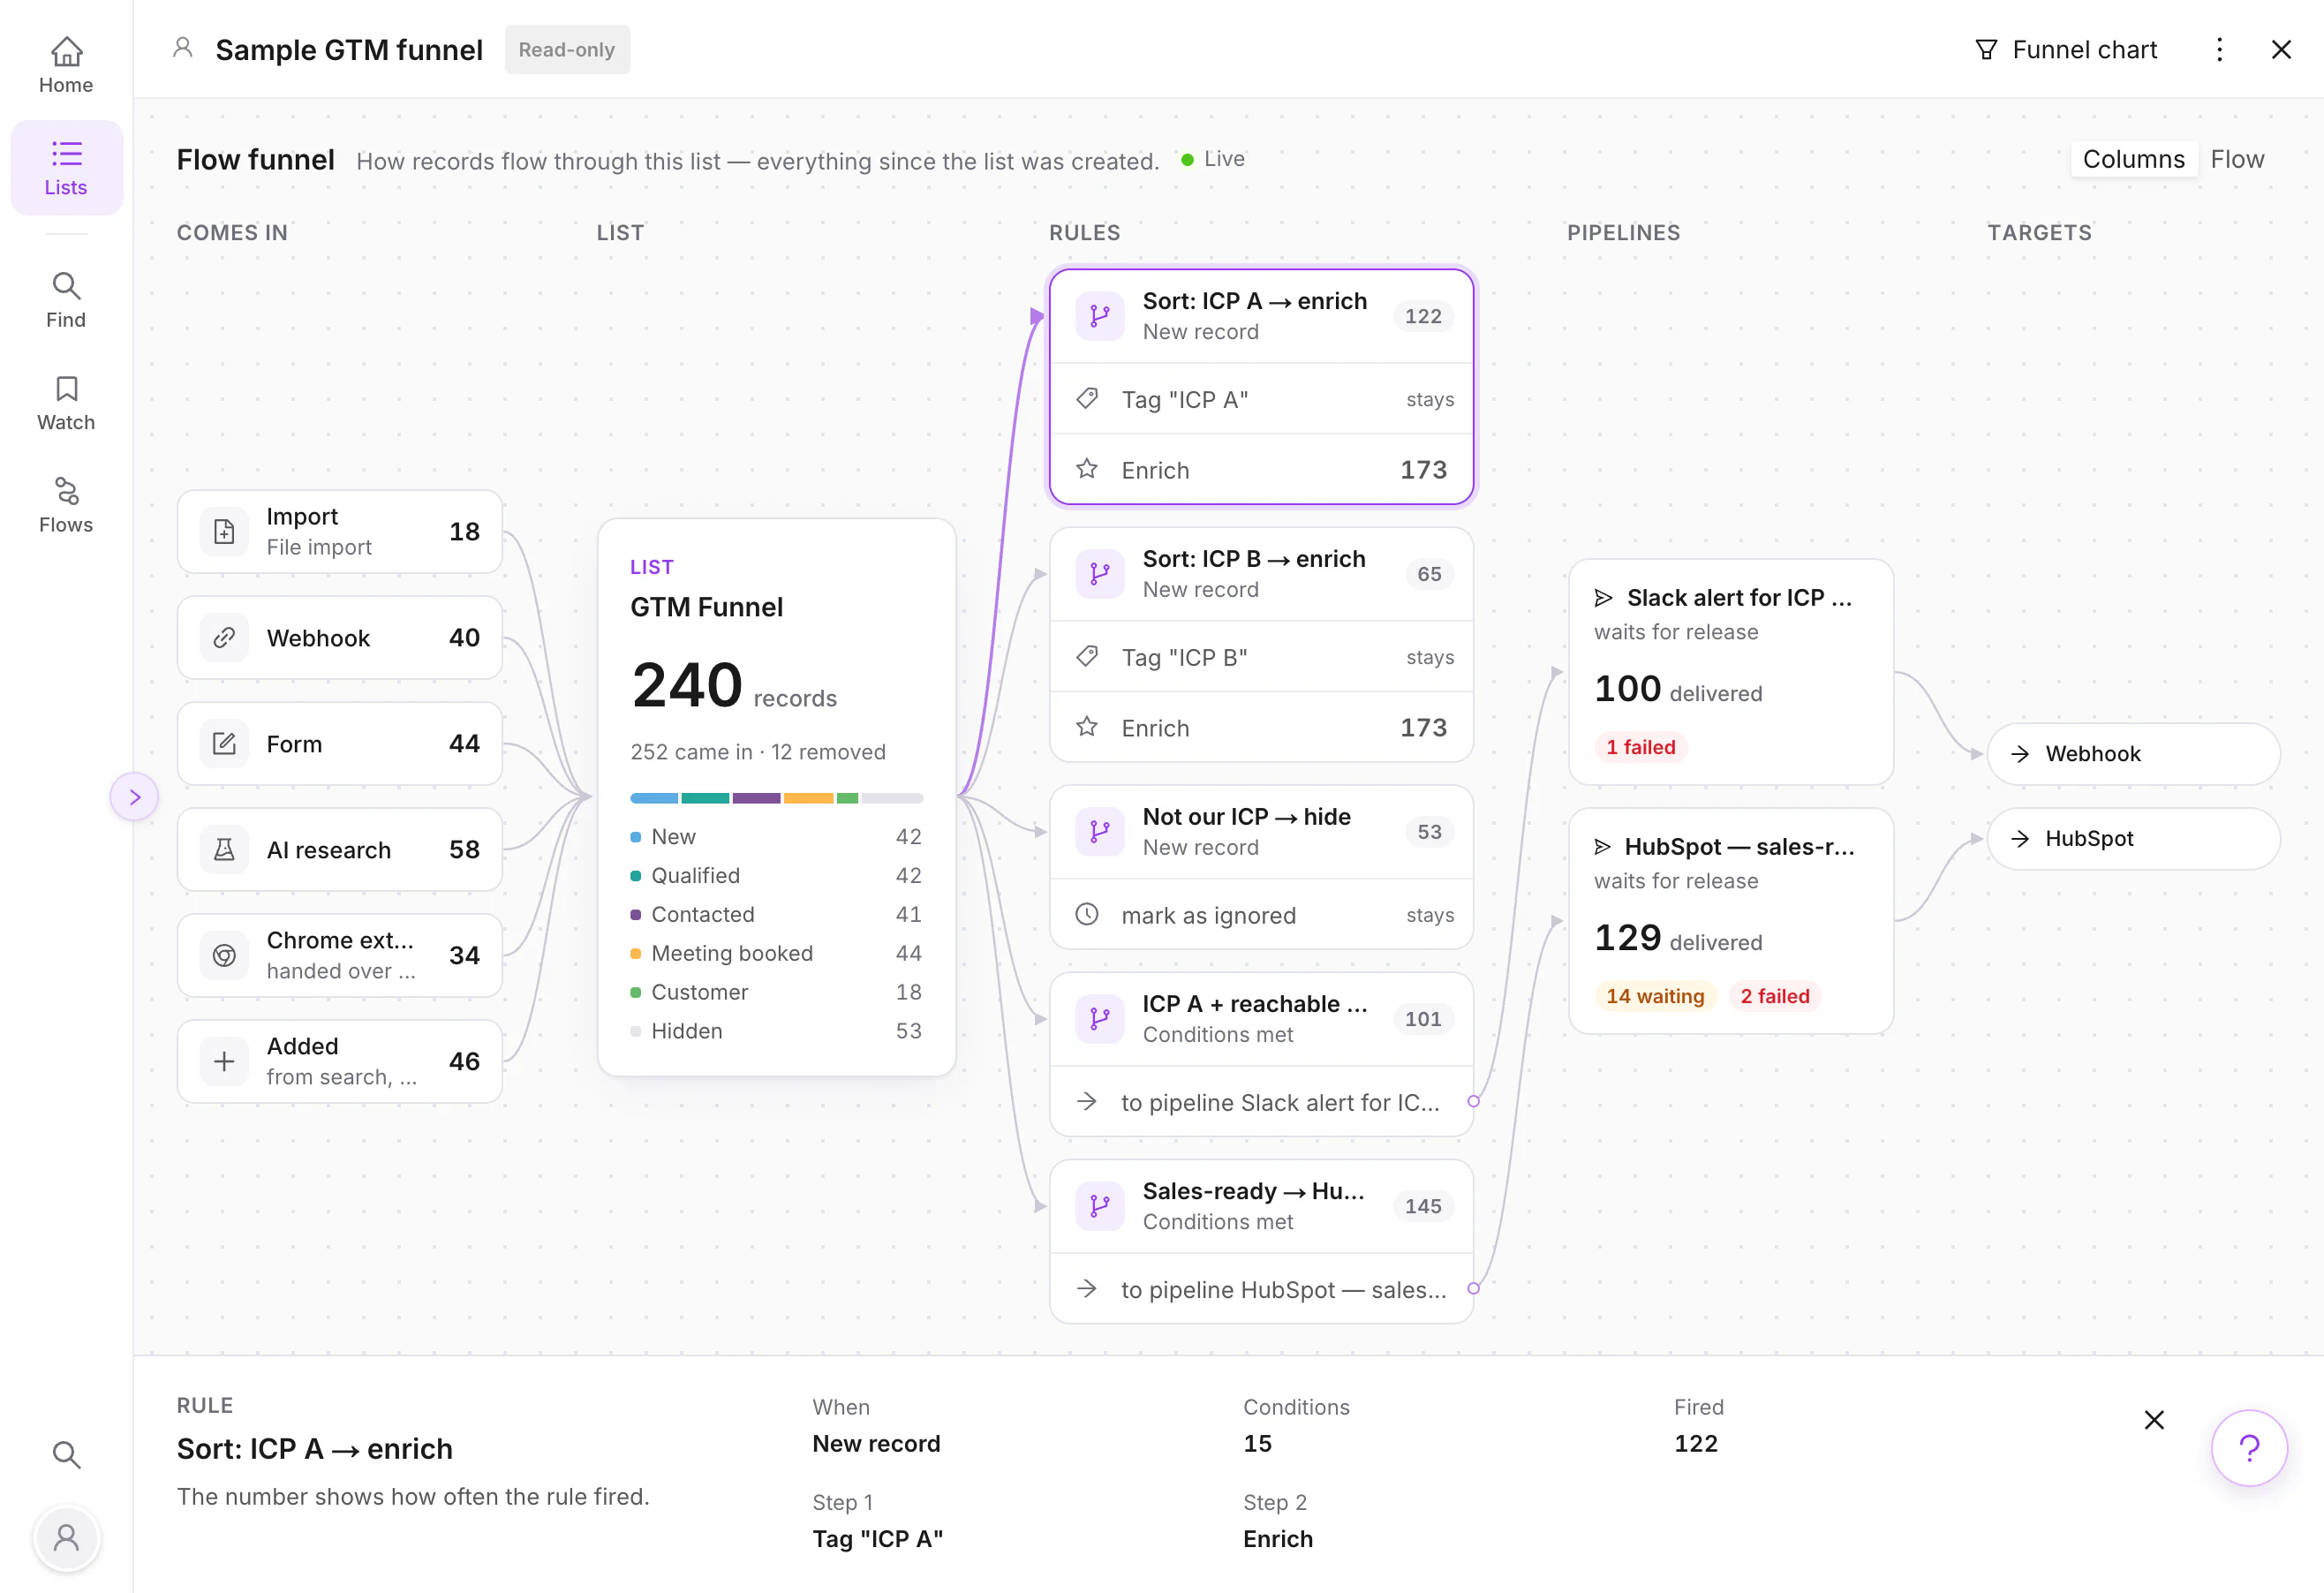Click the Live status indicator
Screen dimensions: 2324x1593
click(1213, 159)
